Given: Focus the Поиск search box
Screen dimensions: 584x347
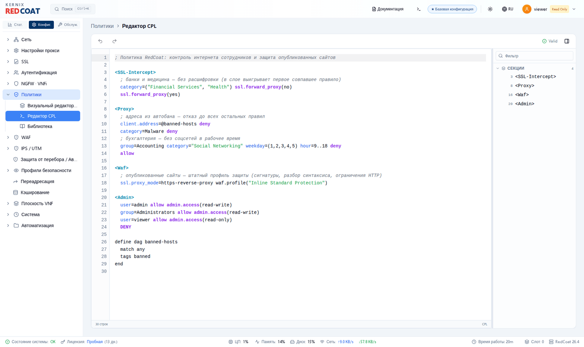Looking at the screenshot, I should click(73, 9).
